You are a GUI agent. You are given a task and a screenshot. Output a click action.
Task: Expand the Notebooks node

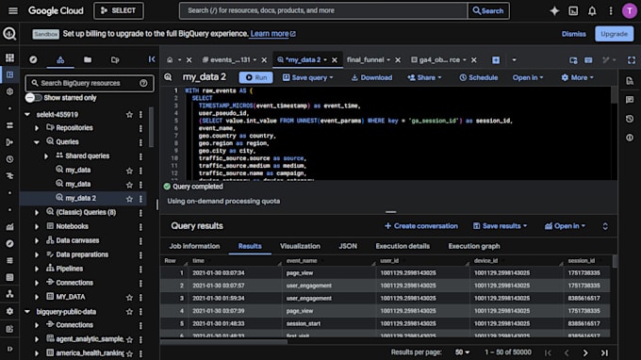point(37,227)
